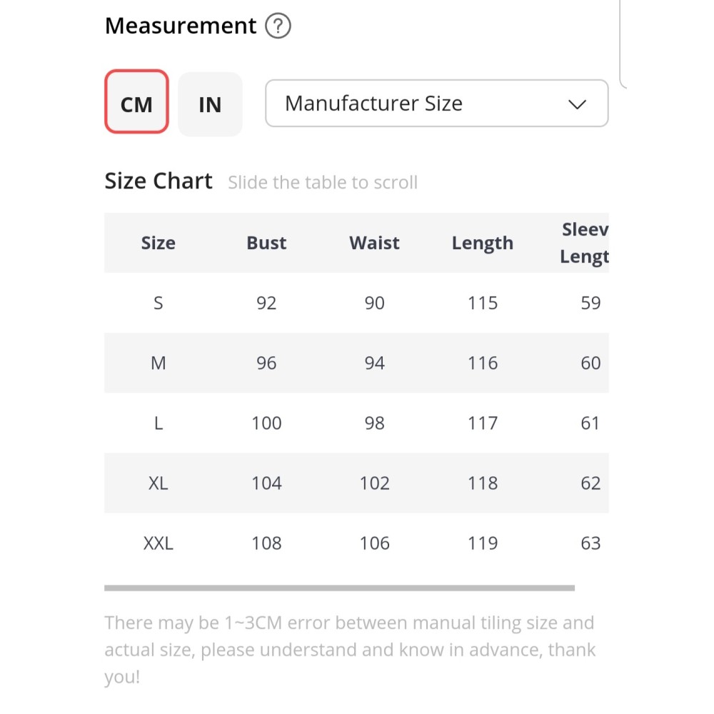
Task: Choose the L size row label
Action: 159,423
